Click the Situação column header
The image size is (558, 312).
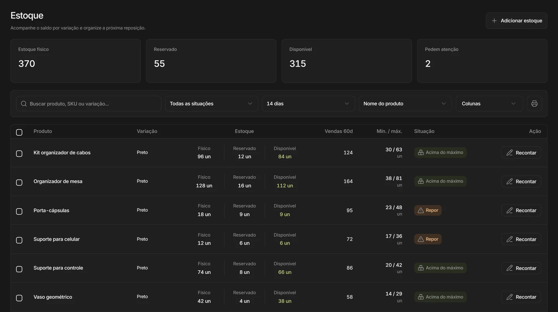coord(424,131)
